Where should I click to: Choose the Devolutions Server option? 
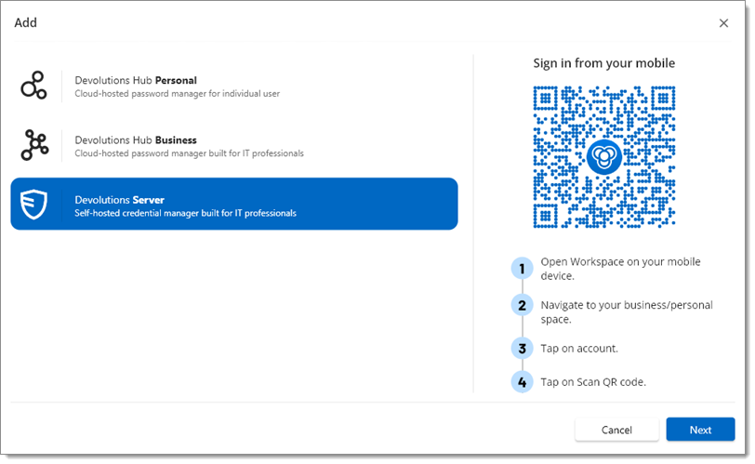tap(234, 204)
